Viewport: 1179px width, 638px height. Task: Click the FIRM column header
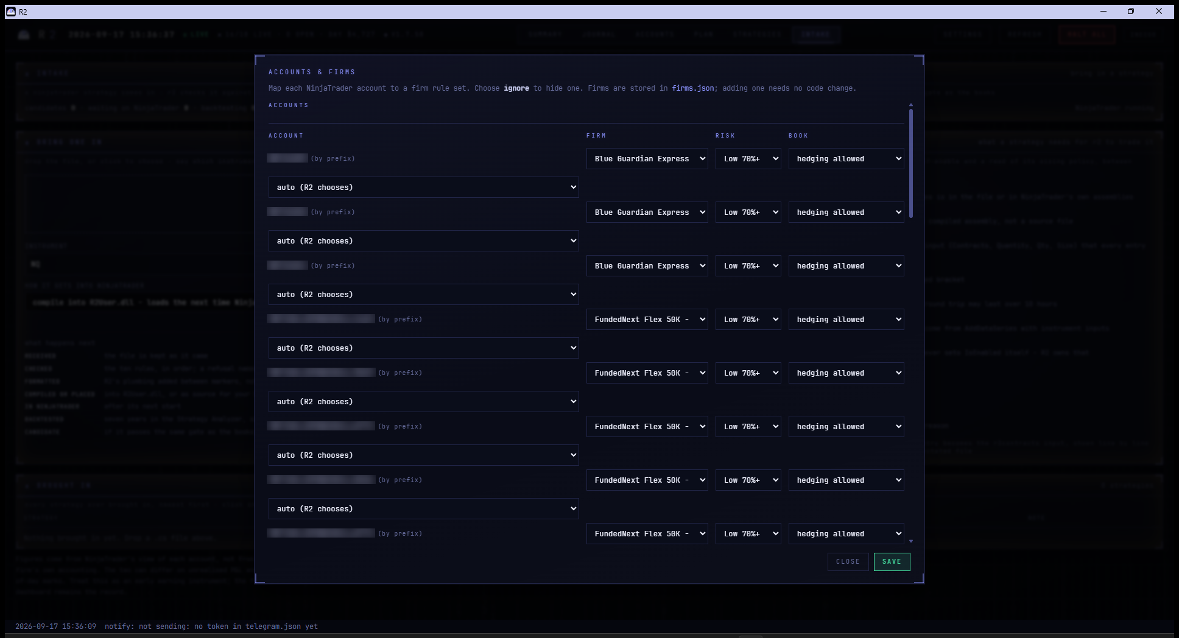coord(596,135)
